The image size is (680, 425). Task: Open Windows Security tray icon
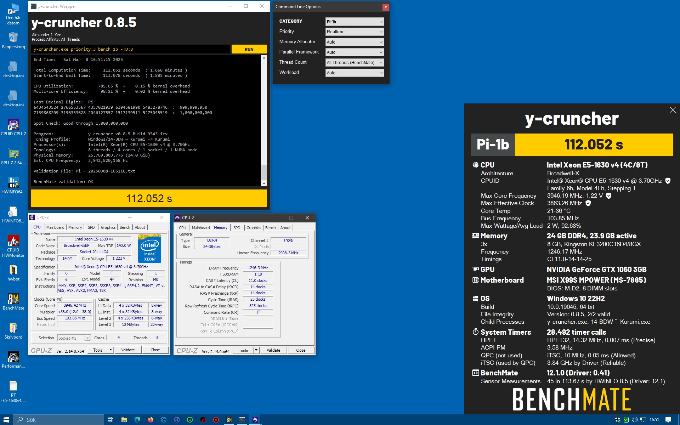[x=618, y=420]
